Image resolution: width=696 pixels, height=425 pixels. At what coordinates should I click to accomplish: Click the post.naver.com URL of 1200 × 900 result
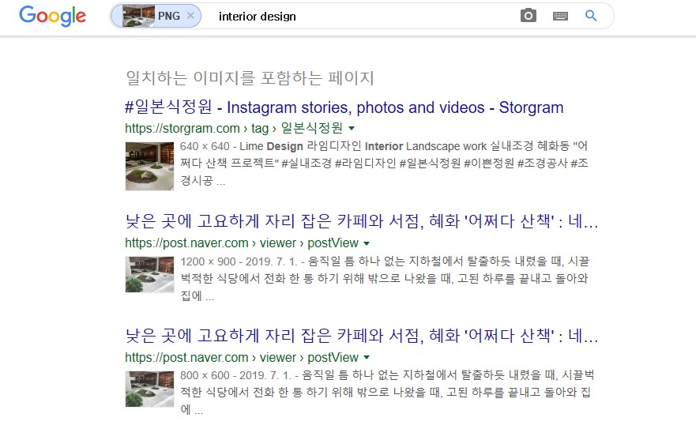click(x=242, y=243)
